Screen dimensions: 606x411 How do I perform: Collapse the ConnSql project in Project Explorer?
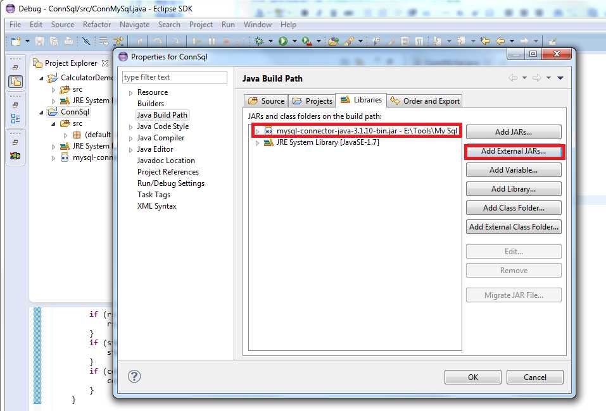[41, 113]
